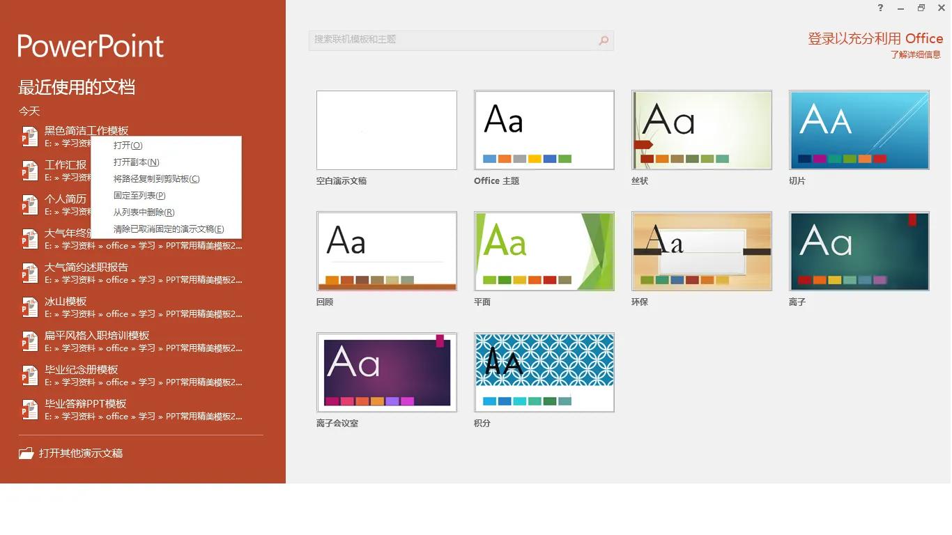Pick the 平面 green template thumbnail
Screen dimensions: 952x535
tap(544, 251)
